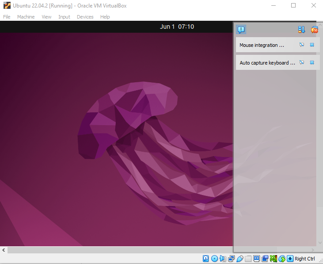Click the keyboard capture arrow icon
Screen dimensions: 323x264
pyautogui.click(x=290, y=258)
